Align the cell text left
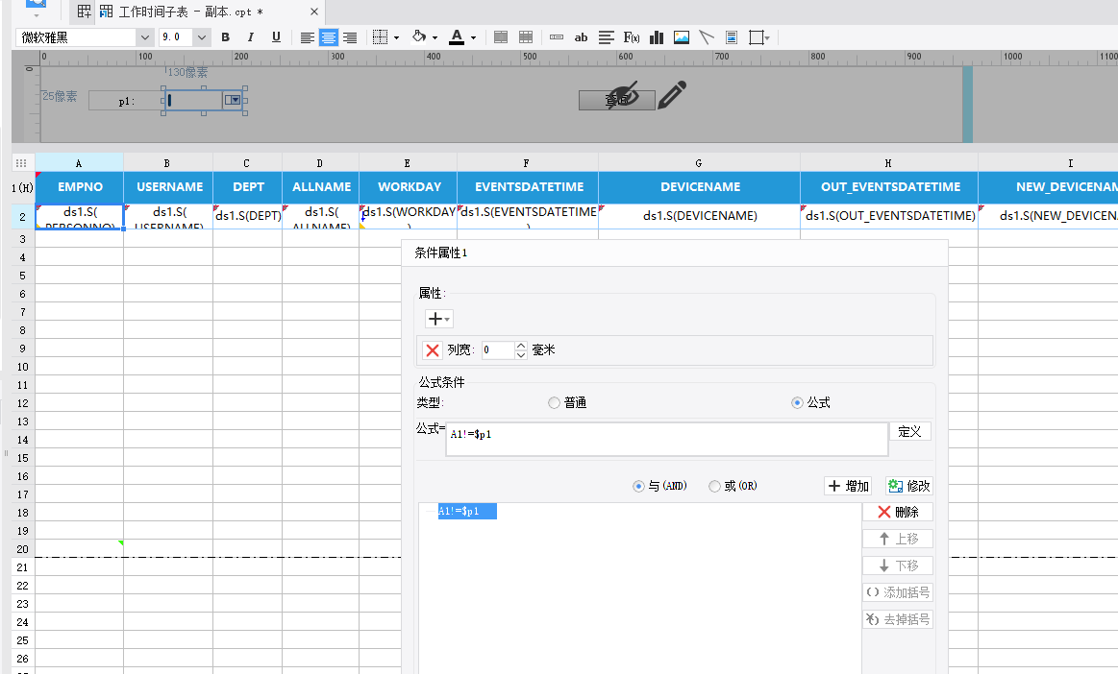This screenshot has height=674, width=1118. point(308,37)
